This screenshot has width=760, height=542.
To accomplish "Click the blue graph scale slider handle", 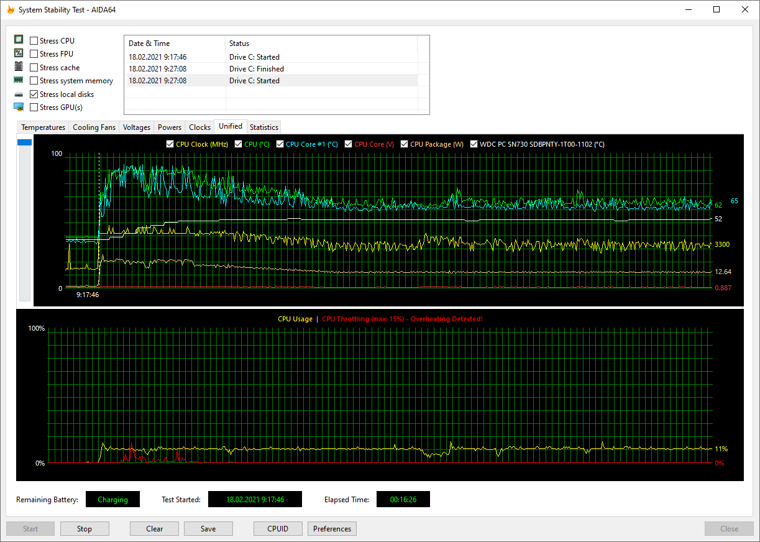I will pyautogui.click(x=25, y=142).
